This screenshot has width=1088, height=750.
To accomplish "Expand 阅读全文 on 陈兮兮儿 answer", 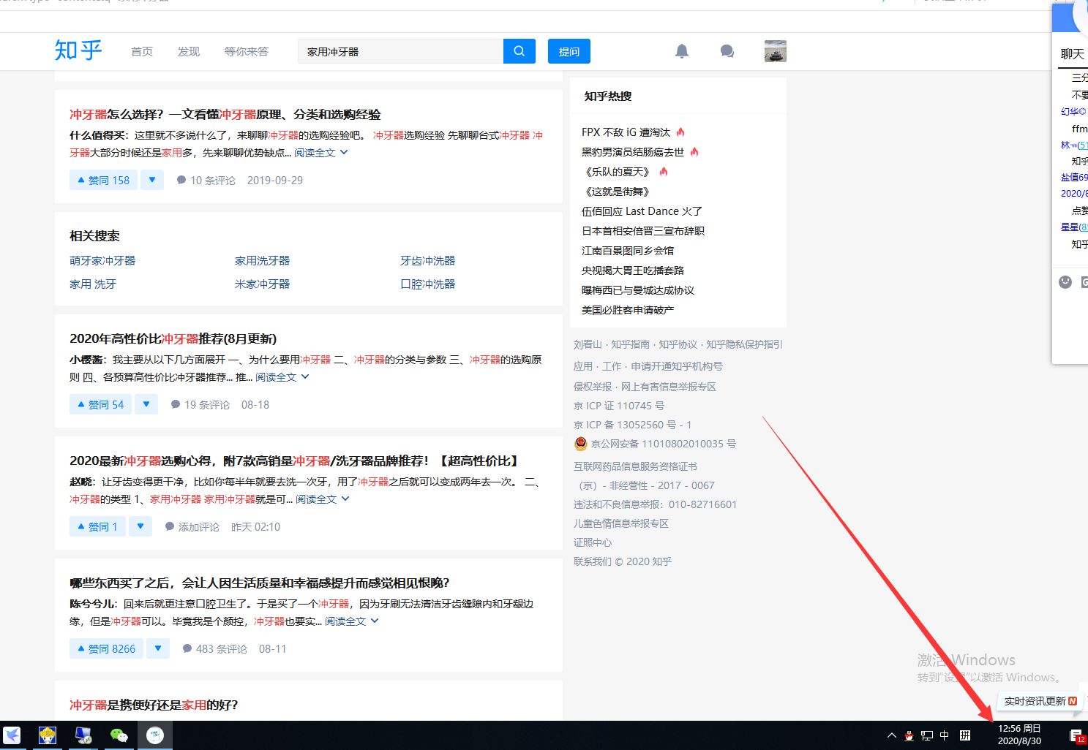I will 352,621.
